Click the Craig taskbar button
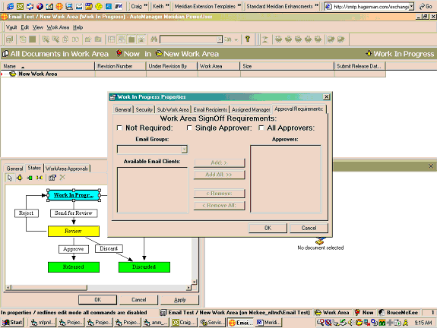This screenshot has width=437, height=328. (184, 323)
